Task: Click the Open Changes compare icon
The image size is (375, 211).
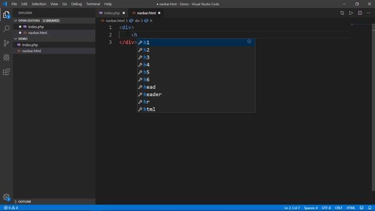Action: click(342, 13)
